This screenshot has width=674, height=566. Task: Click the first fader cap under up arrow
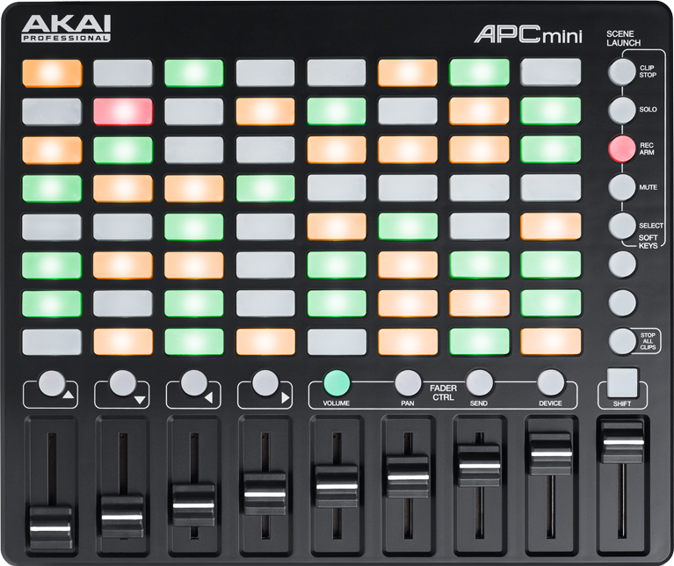coord(50,528)
